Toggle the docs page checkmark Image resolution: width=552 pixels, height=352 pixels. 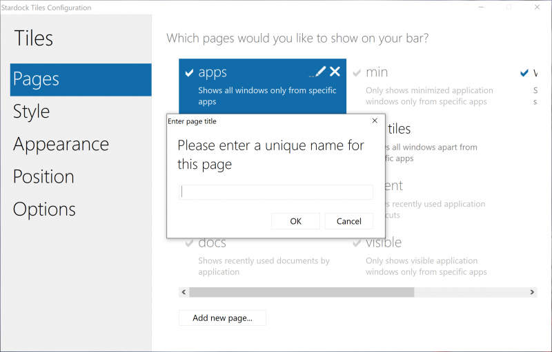(x=189, y=242)
